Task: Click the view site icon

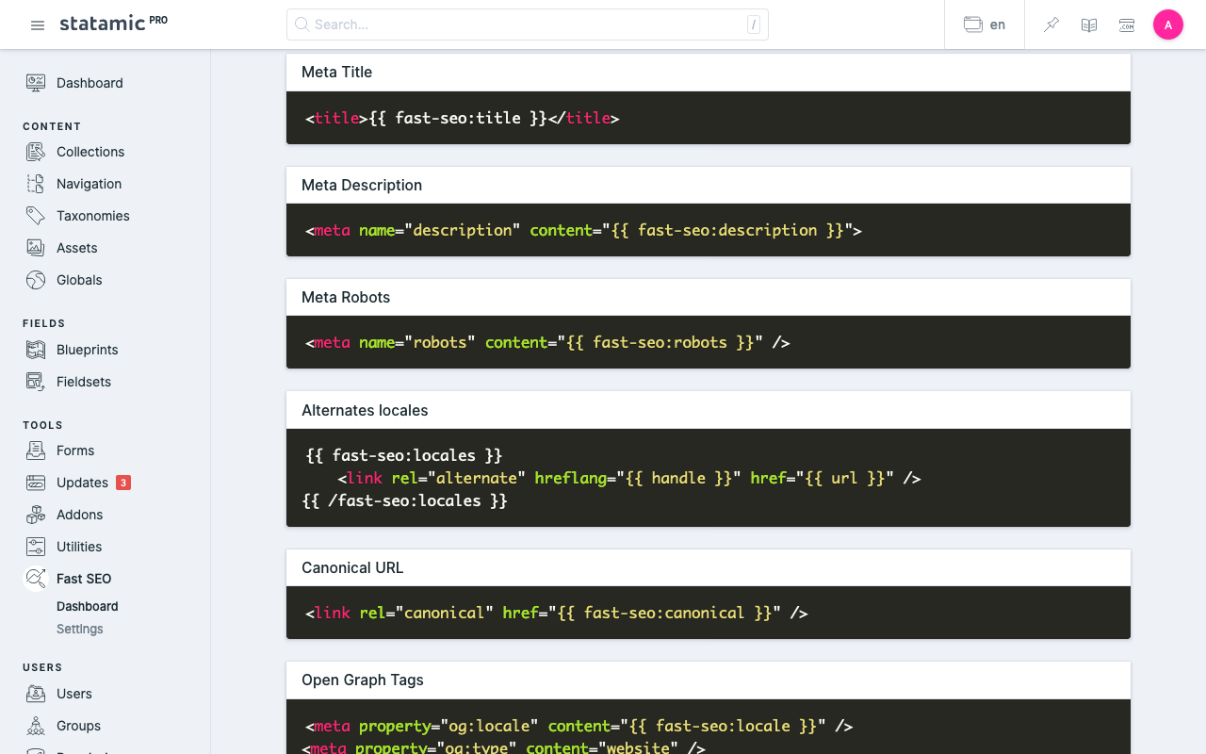Action: (x=1127, y=25)
